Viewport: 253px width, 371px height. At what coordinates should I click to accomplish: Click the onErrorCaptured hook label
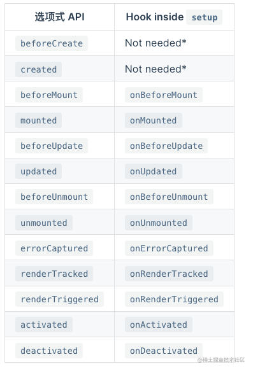point(169,248)
